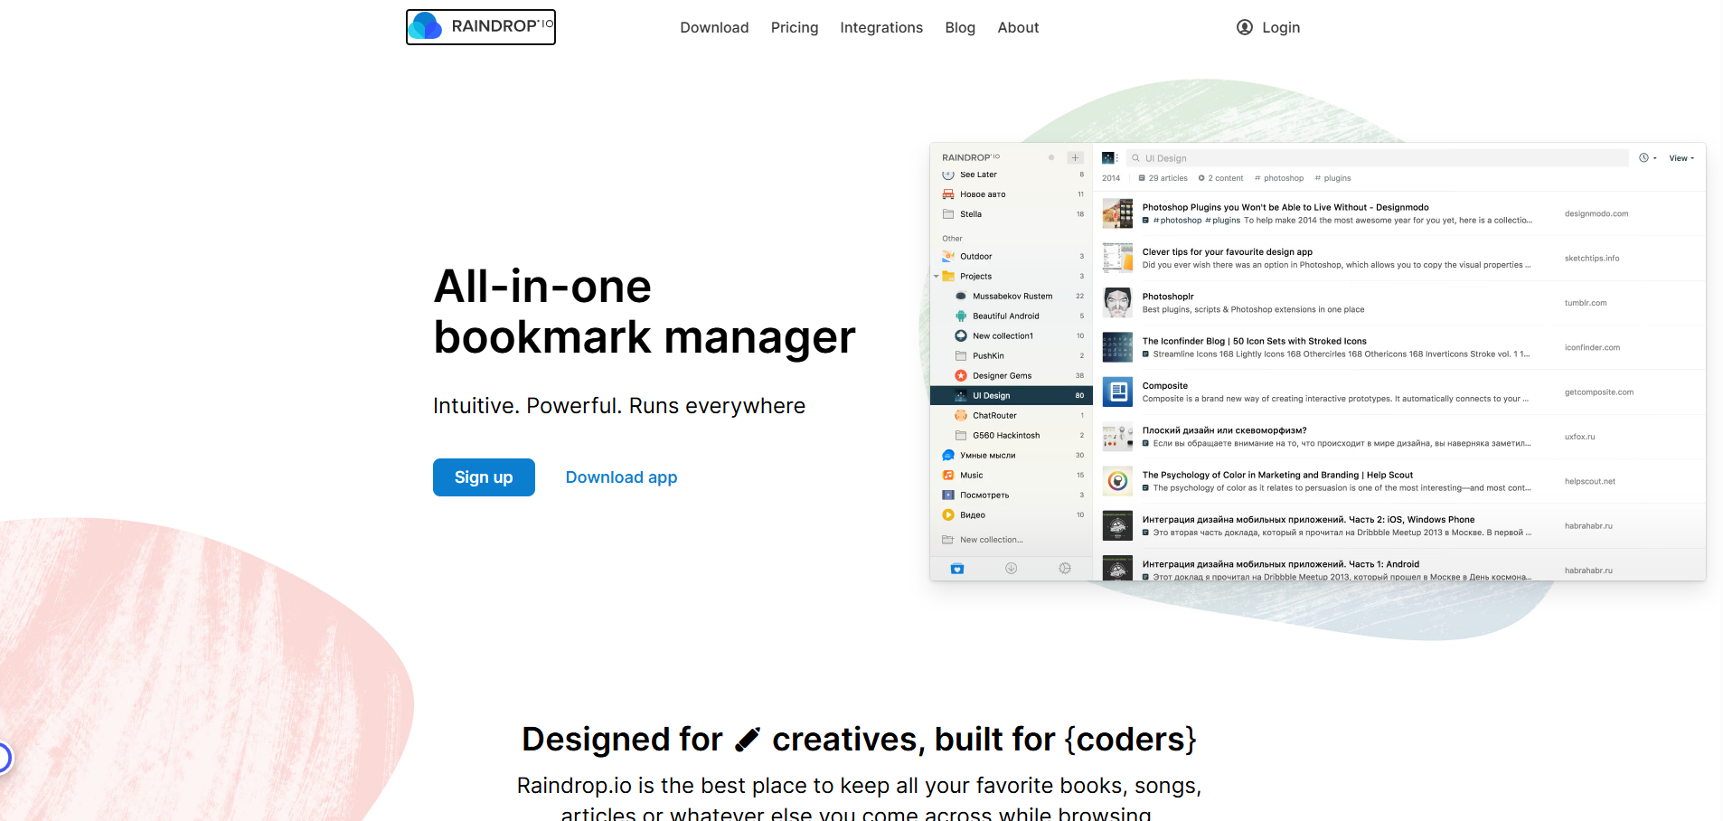This screenshot has height=821, width=1723.
Task: Open the settings gear in the sidebar footer
Action: (1064, 569)
